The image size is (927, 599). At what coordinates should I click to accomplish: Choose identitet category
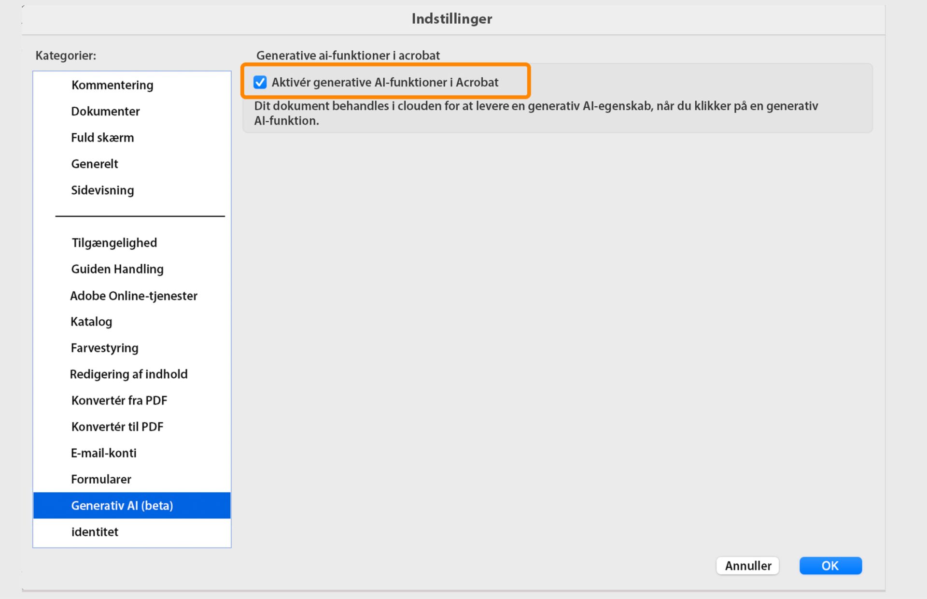[95, 532]
